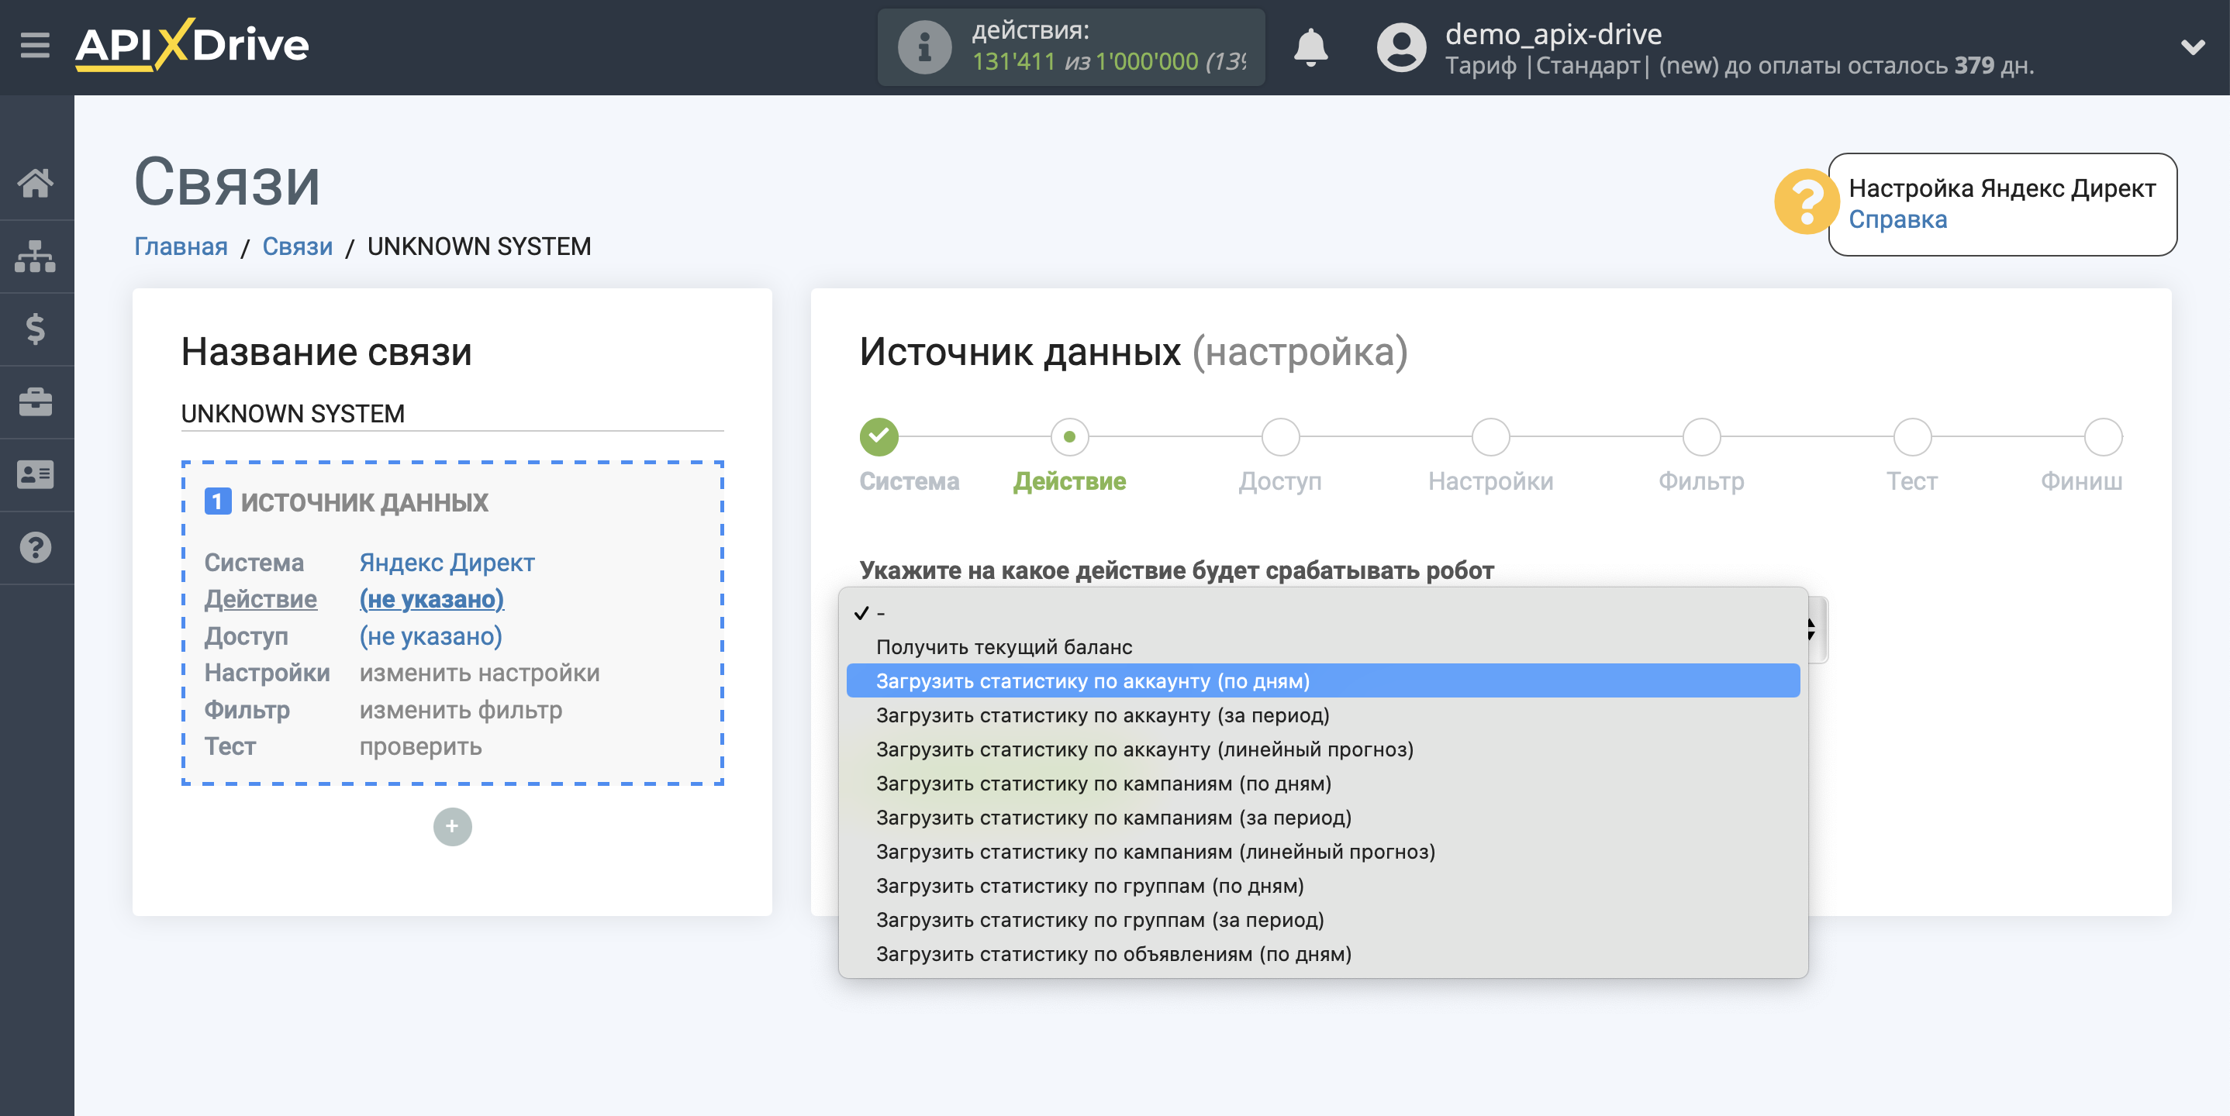This screenshot has height=1116, width=2230.
Task: Click the completed Система step circle
Action: tap(879, 437)
